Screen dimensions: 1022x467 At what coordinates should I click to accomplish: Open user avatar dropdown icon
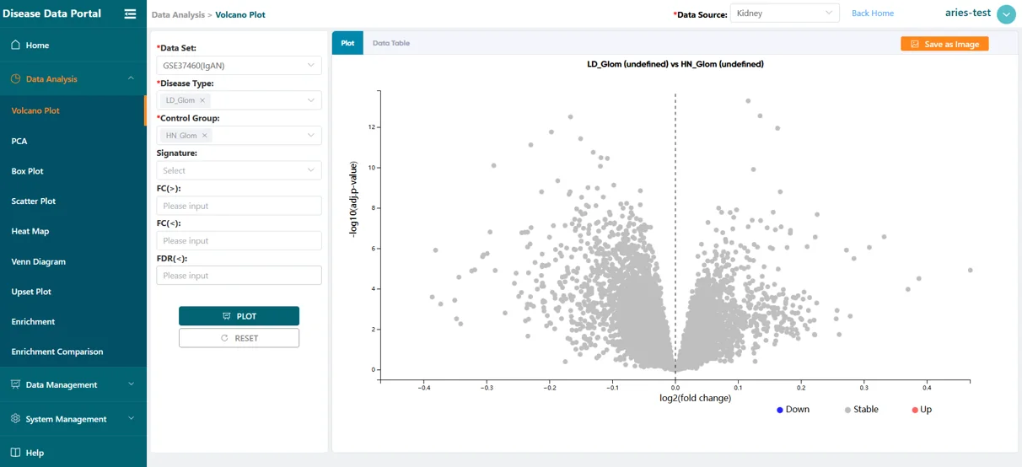tap(1006, 14)
